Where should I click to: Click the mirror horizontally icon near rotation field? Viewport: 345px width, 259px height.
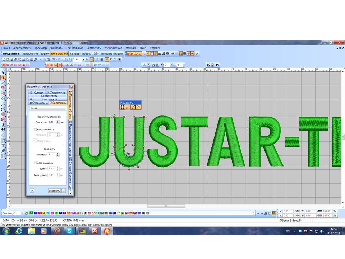[144, 65]
